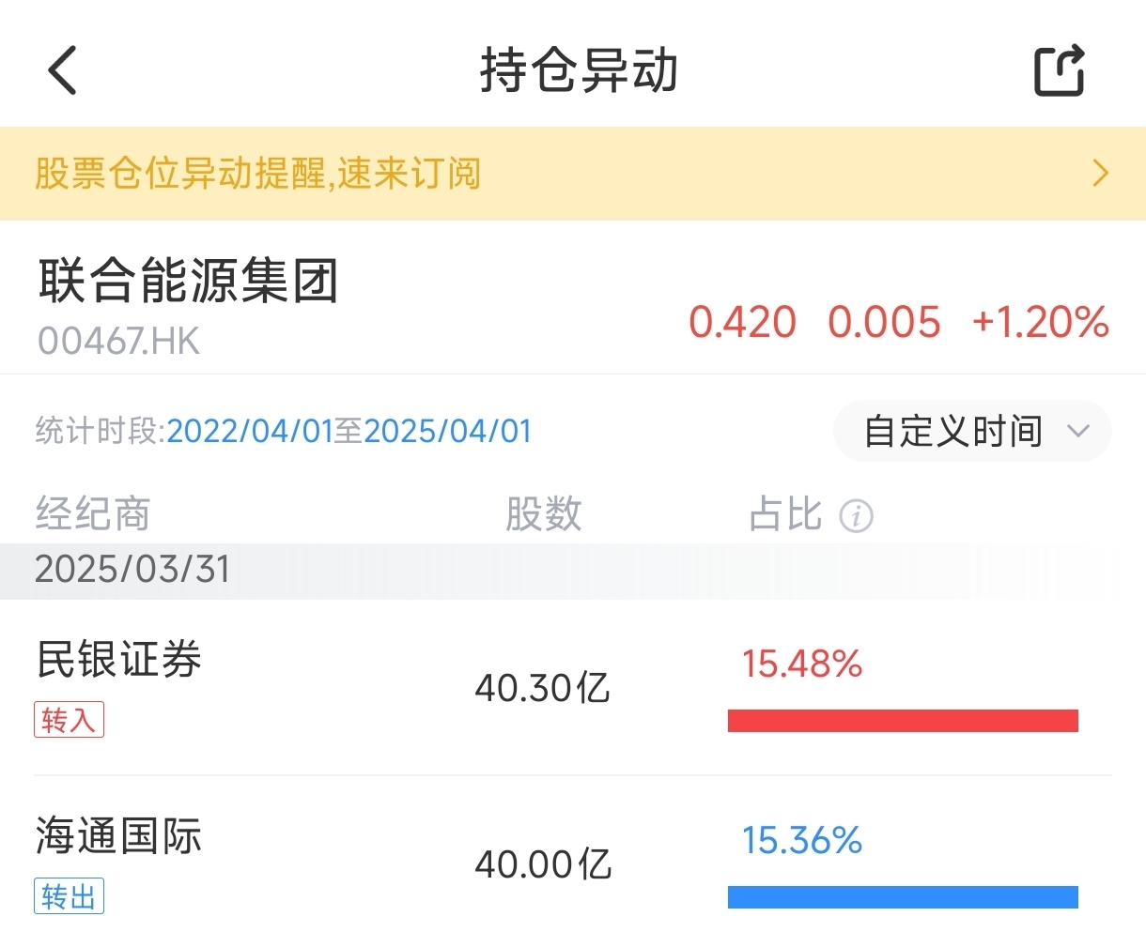The image size is (1146, 947).
Task: Open the 联合能源集团 stock name
Action: 188,281
